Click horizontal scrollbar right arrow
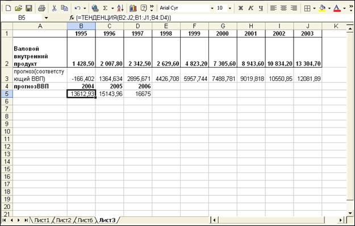This screenshot has height=226, width=355. pos(341,220)
